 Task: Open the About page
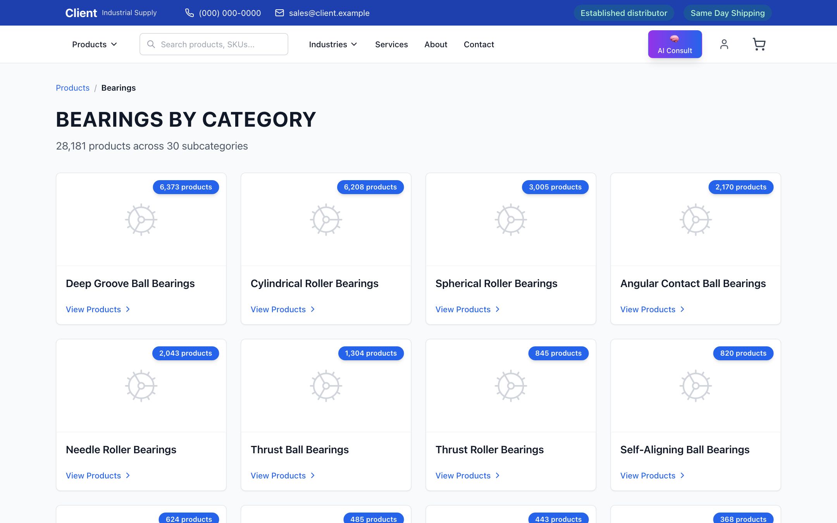pos(436,44)
